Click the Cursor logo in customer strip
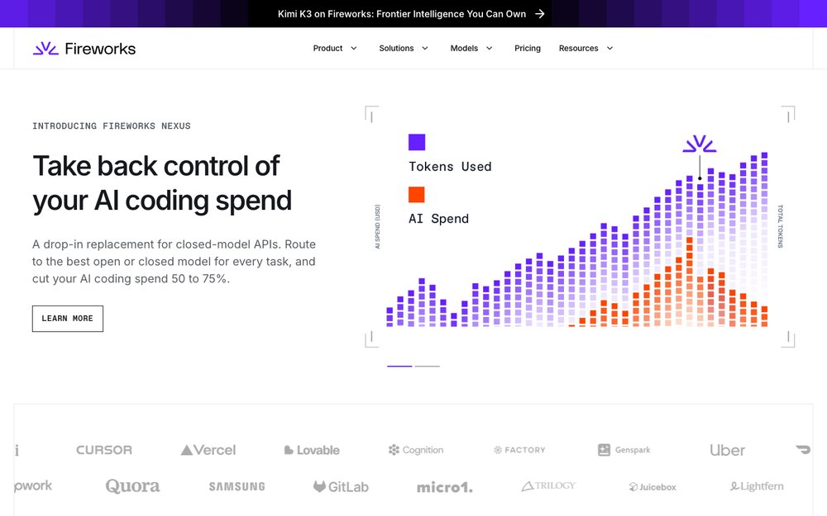The width and height of the screenshot is (827, 516). point(104,450)
